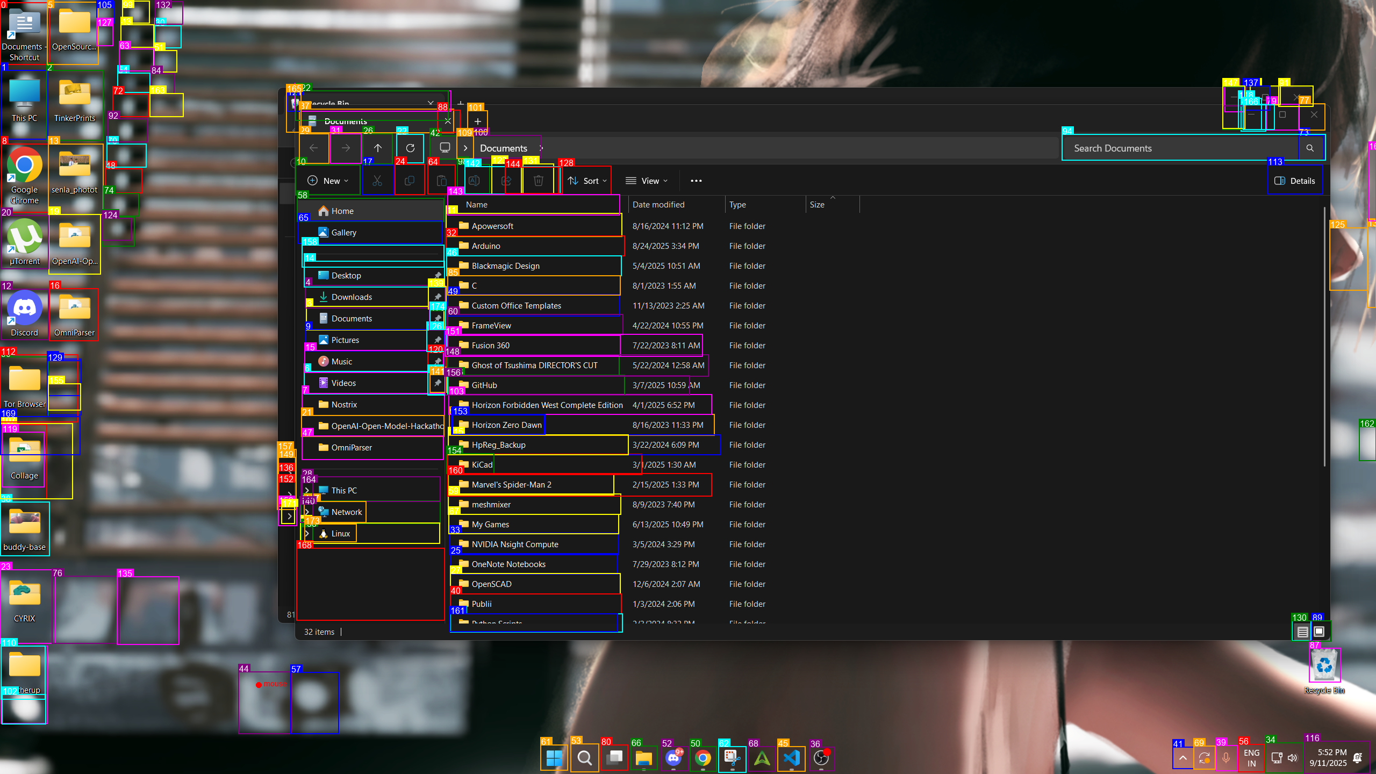Expand the This PC tree node
1376x774 pixels.
pyautogui.click(x=307, y=490)
